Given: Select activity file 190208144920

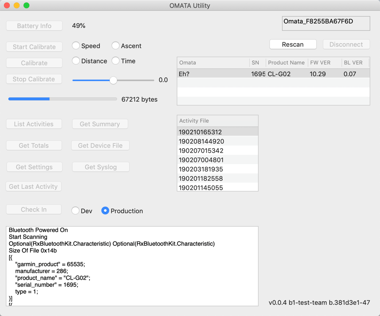Looking at the screenshot, I should pos(217,141).
